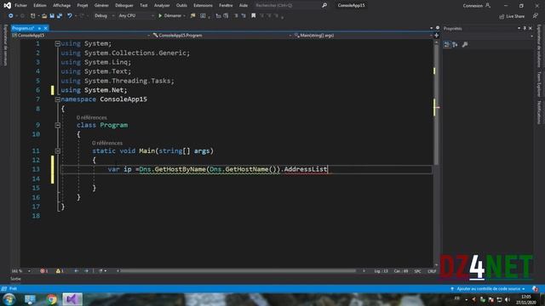
Task: Open the Edition menu
Action: click(x=40, y=6)
